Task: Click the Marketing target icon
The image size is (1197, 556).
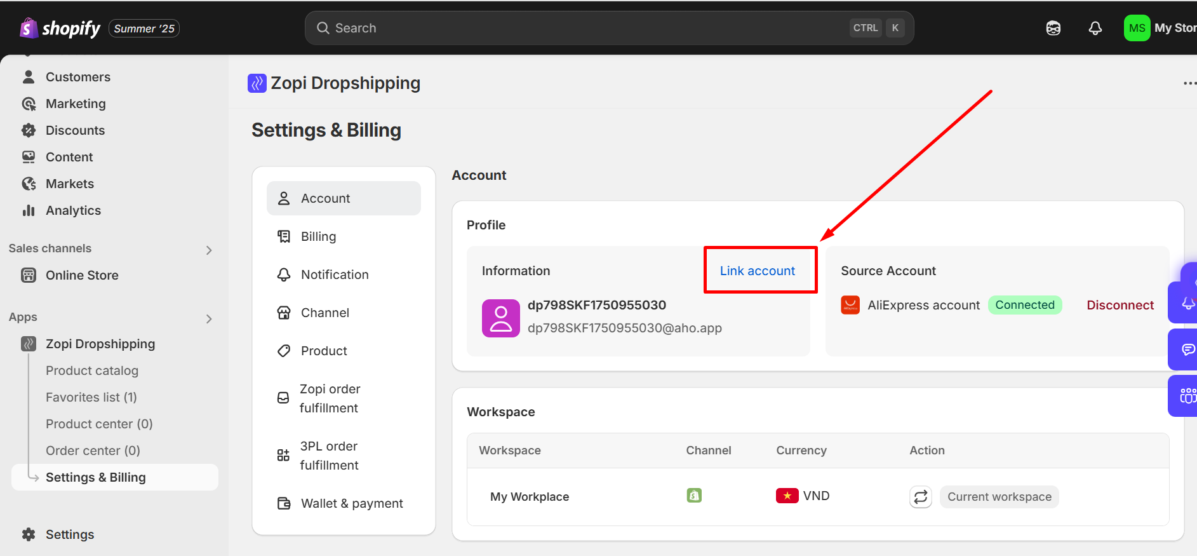Action: 29,104
